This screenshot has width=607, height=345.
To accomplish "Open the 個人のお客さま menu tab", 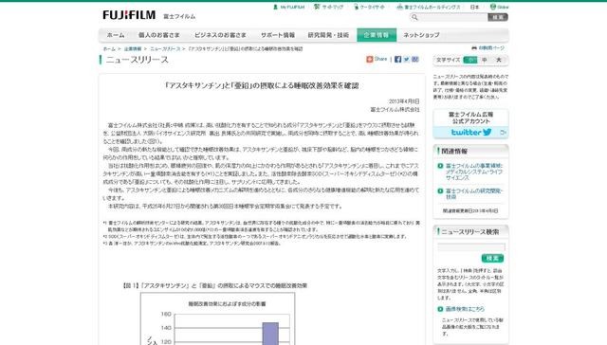I will pyautogui.click(x=158, y=35).
